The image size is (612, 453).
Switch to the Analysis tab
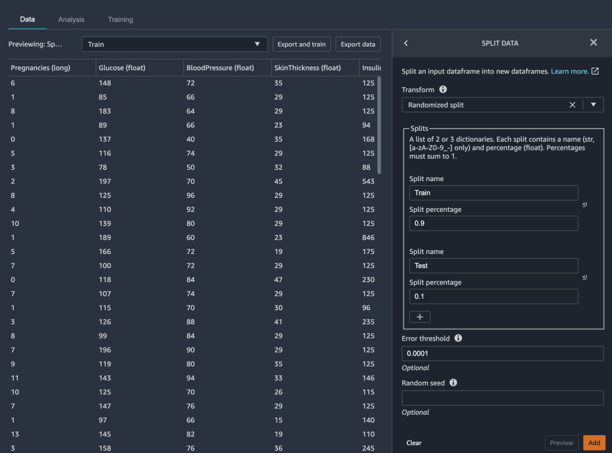pos(71,20)
